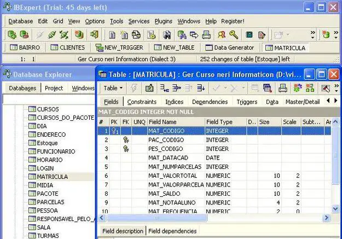342x239 pixels.
Task: Switch to the BAIRRO window button
Action: [25, 48]
